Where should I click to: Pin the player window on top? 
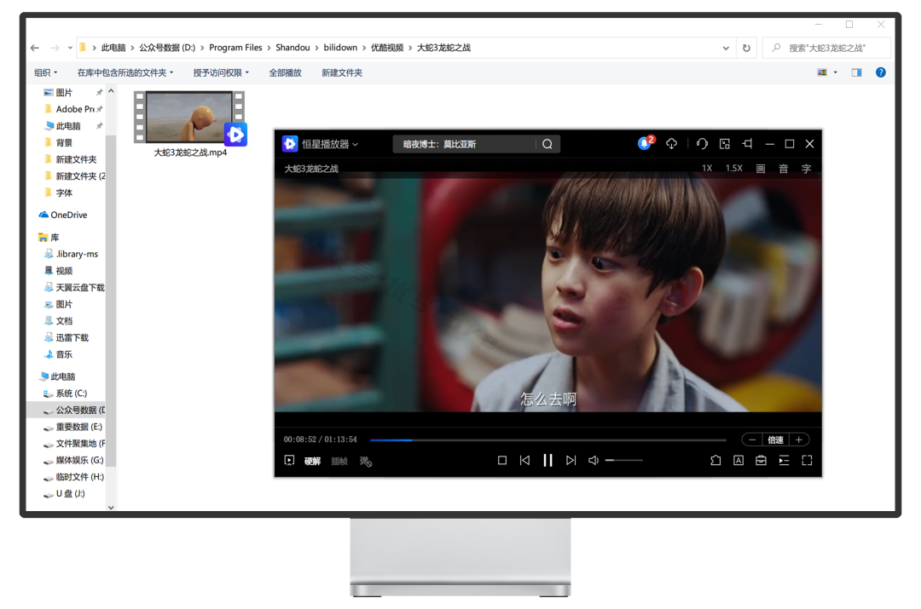(747, 144)
